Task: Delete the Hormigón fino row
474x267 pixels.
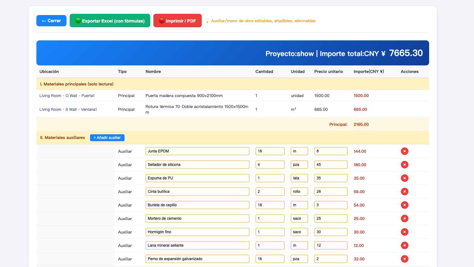Action: click(x=404, y=232)
